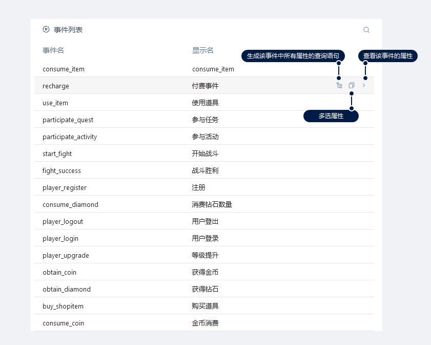Open the use_item event row
431x345 pixels.
click(55, 103)
